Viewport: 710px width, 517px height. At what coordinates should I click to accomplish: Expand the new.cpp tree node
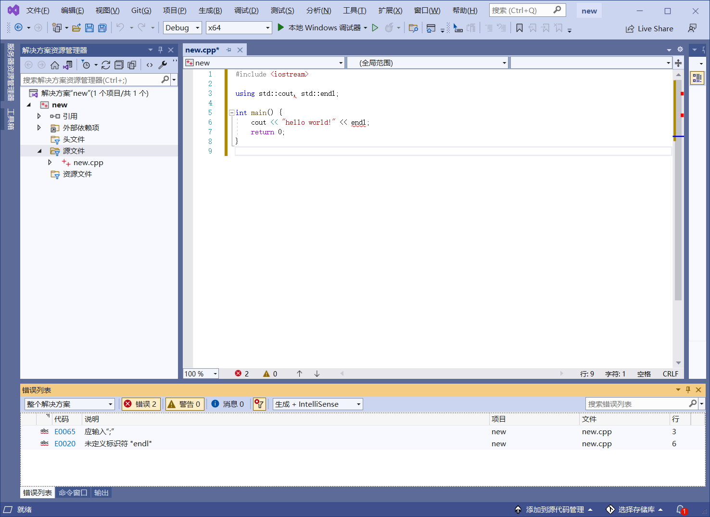coord(50,162)
